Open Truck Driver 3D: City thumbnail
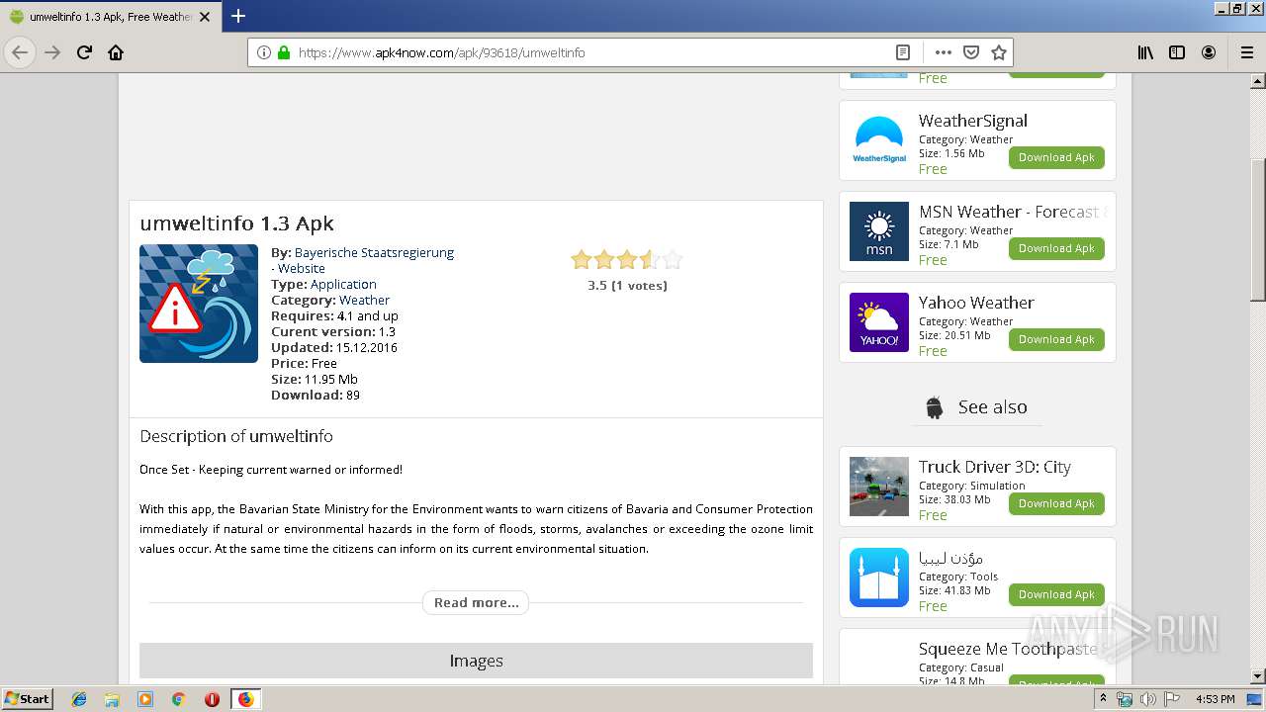 click(879, 487)
